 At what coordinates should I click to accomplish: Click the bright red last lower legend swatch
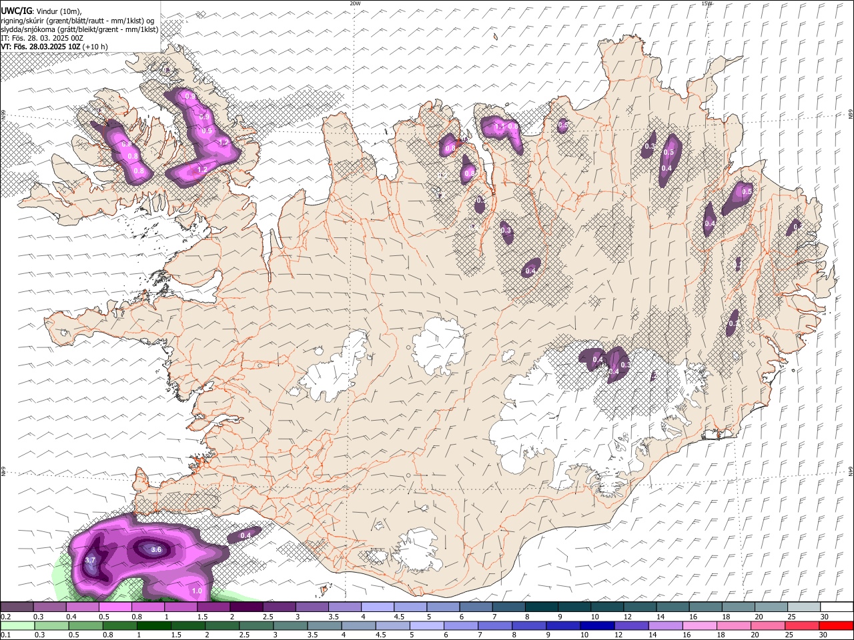click(835, 625)
